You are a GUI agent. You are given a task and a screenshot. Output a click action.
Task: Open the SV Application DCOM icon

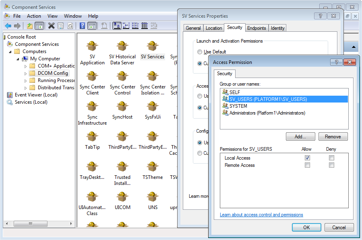tap(92, 46)
